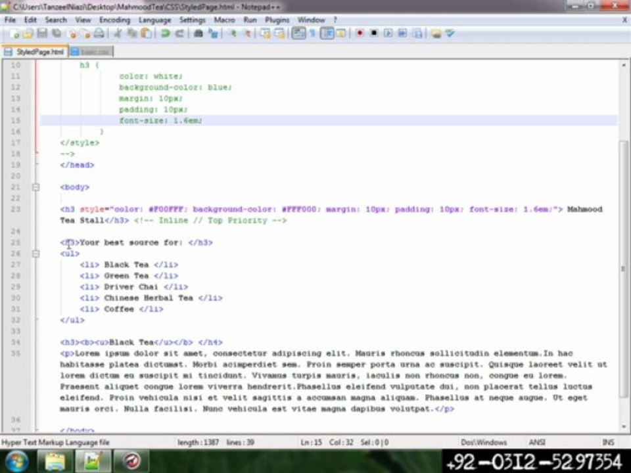The width and height of the screenshot is (631, 473).
Task: Undo last edit with the green Undo arrow
Action: point(165,34)
